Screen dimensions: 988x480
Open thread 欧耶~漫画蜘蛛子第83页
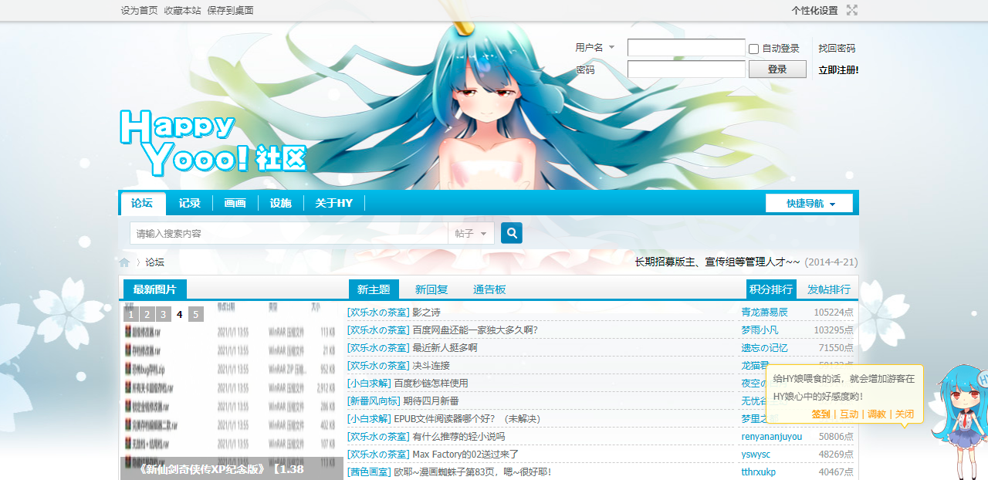pos(472,472)
